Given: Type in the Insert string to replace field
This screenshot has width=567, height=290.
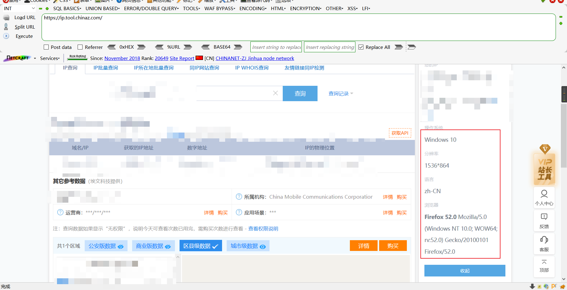Looking at the screenshot, I should tap(276, 47).
